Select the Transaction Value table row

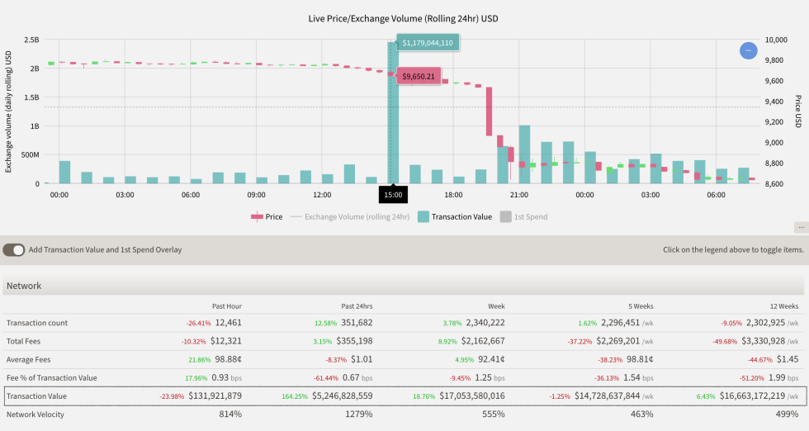[404, 395]
